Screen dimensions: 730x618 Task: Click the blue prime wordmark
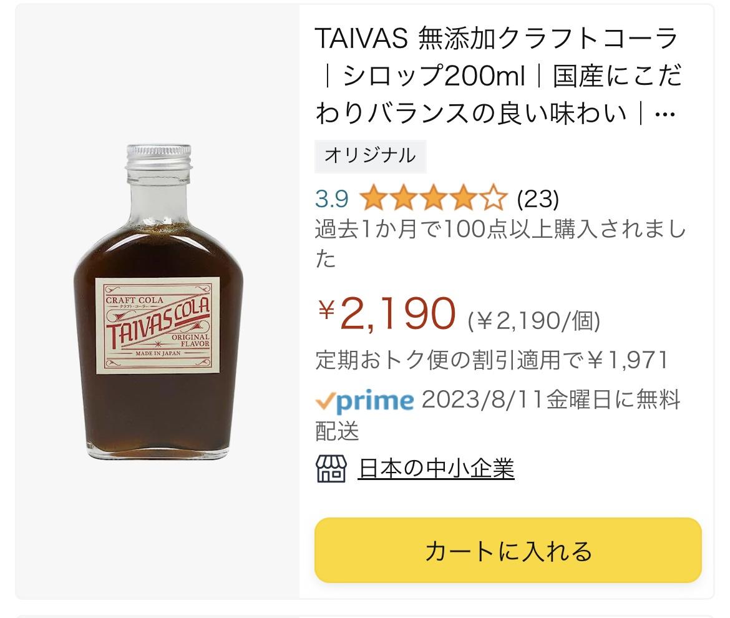(x=375, y=401)
